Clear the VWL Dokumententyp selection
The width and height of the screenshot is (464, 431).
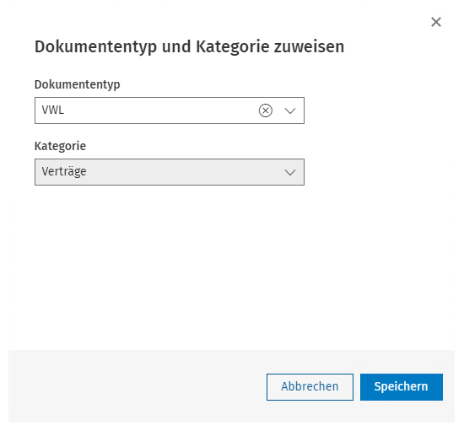point(266,110)
